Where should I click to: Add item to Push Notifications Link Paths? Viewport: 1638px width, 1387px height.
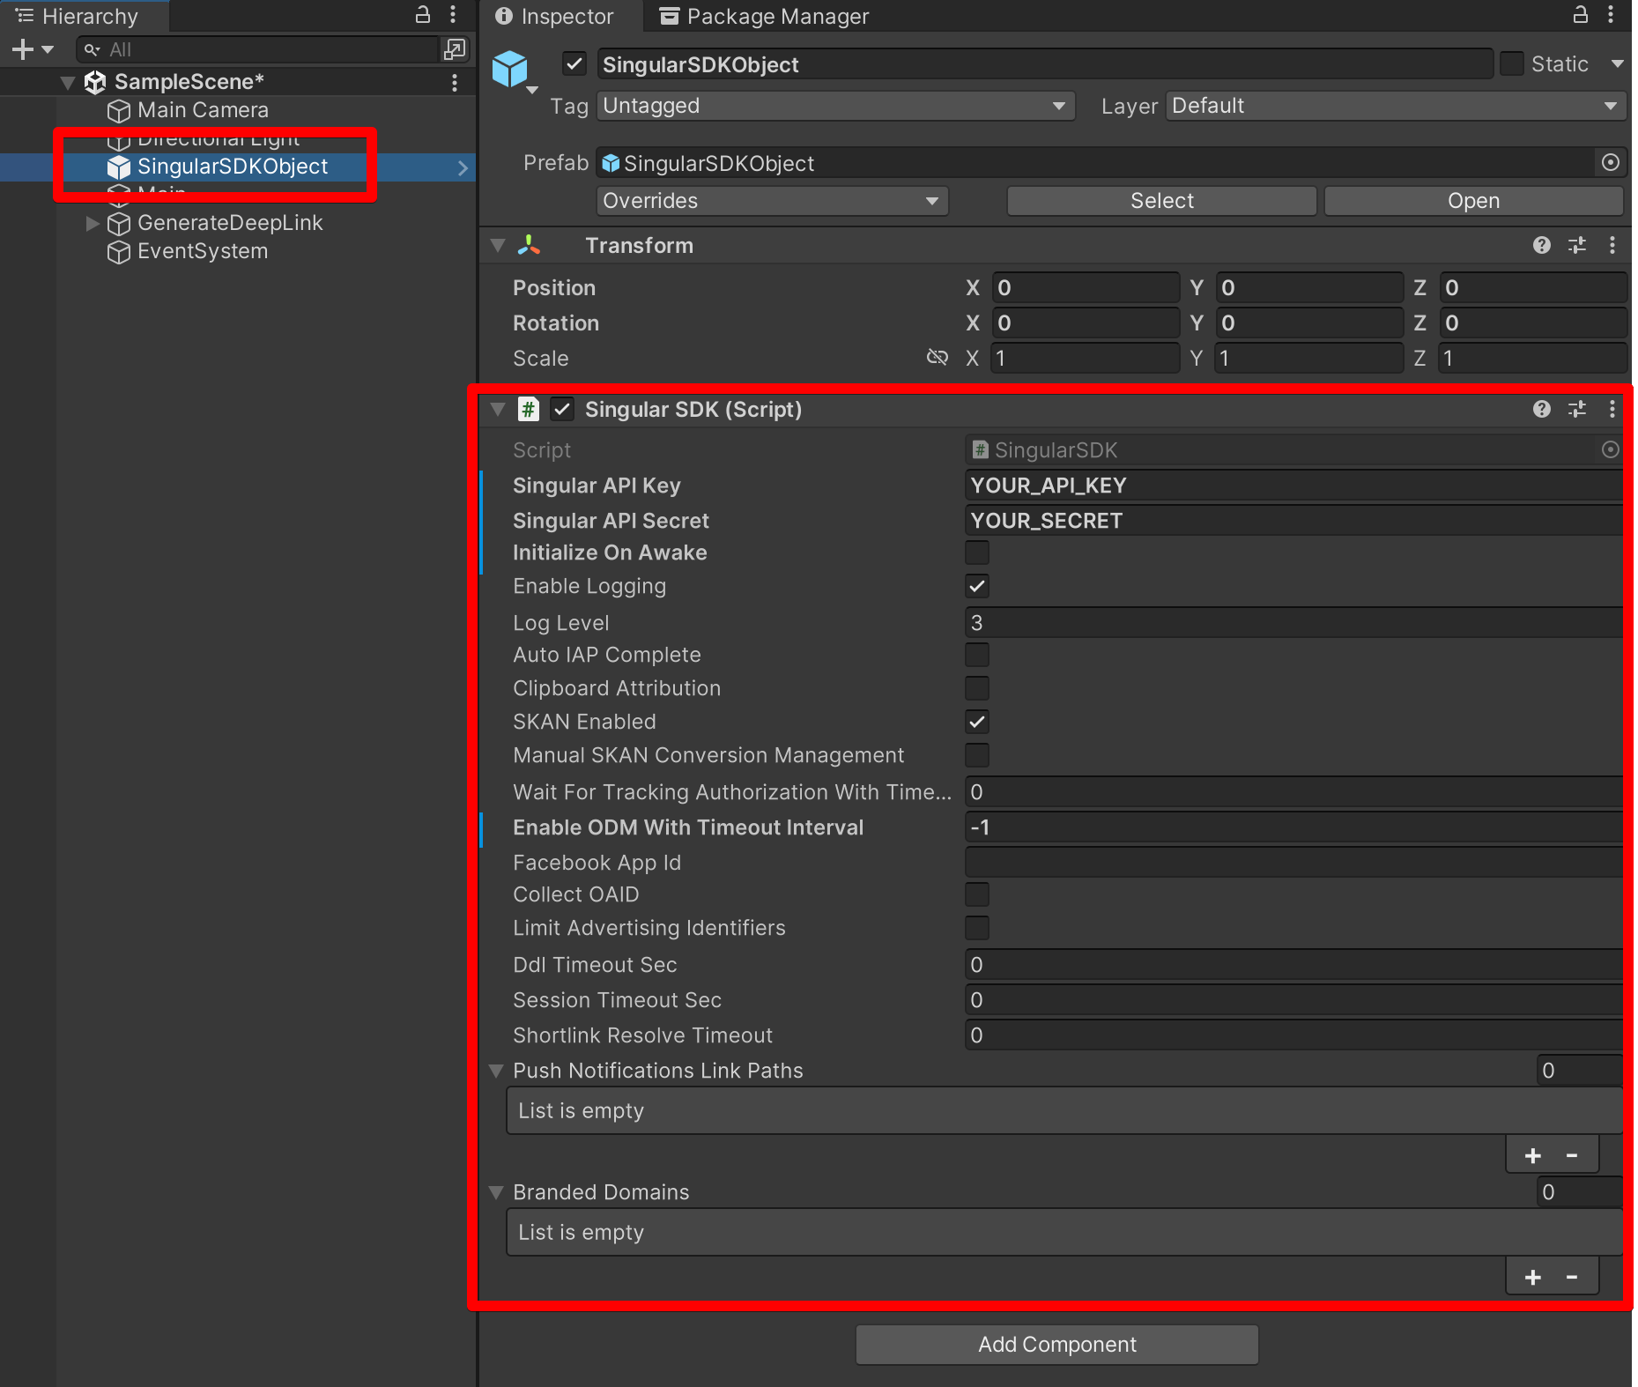pyautogui.click(x=1532, y=1156)
